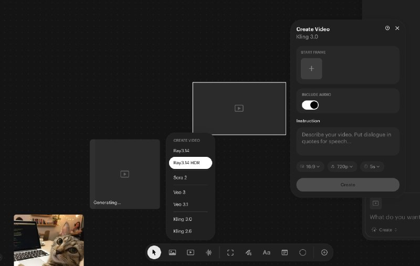420x266 pixels.
Task: Select the frame tool icon
Action: pyautogui.click(x=230, y=252)
